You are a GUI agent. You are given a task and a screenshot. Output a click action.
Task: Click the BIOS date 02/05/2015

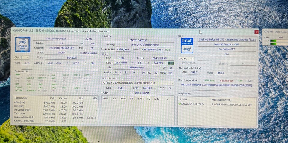(123, 50)
